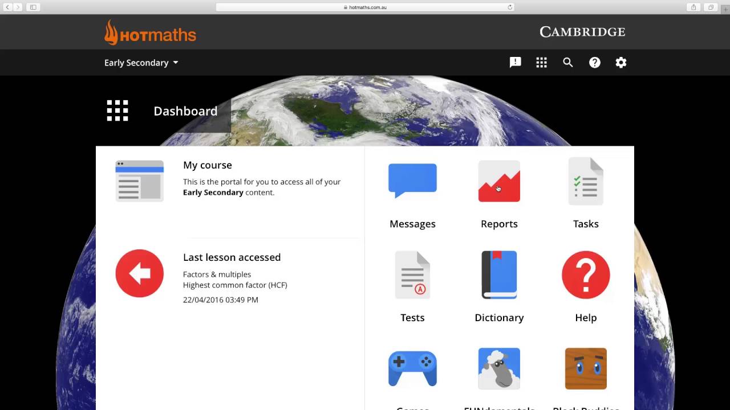This screenshot has width=730, height=410.
Task: Open the settings gear icon
Action: 621,63
